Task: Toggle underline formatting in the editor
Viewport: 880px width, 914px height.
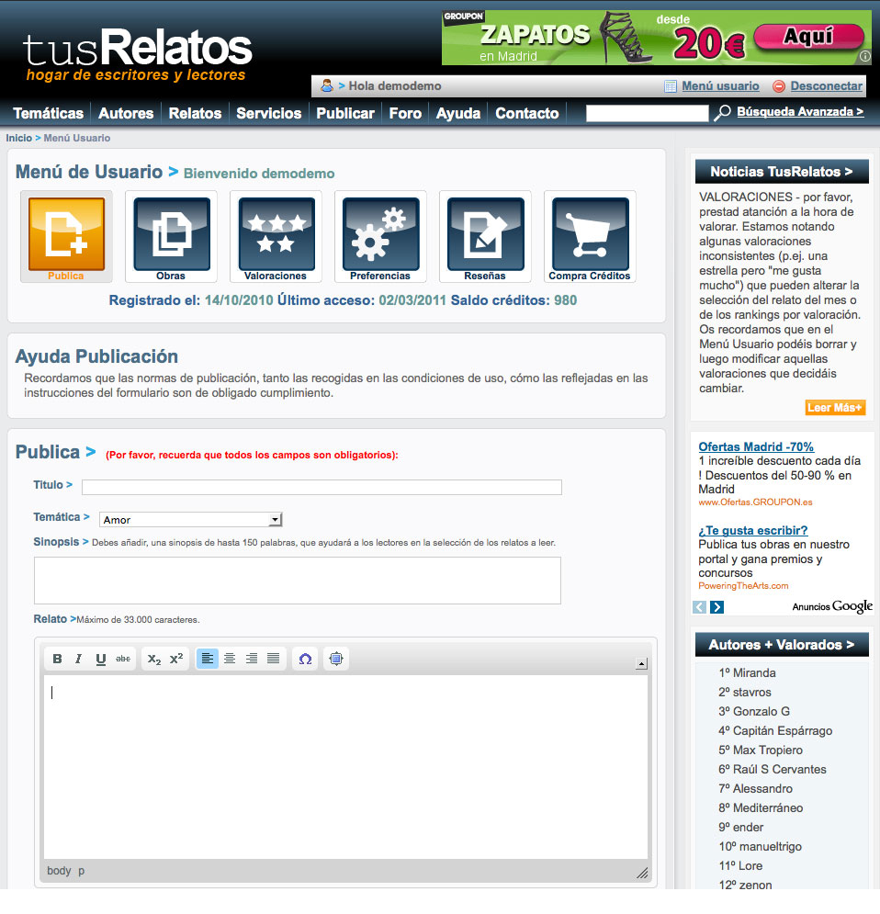Action: tap(101, 659)
